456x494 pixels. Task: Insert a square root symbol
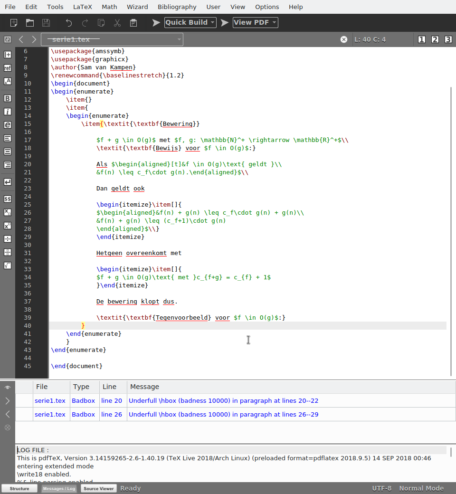[x=8, y=266]
